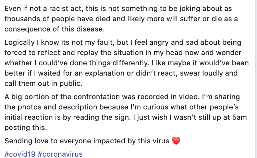Click the phrase 'swear loudly'
The width and height of the screenshot is (257, 158).
pos(201,73)
